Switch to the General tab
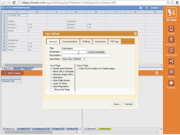Screen dimensions: 180x135 coord(53,42)
